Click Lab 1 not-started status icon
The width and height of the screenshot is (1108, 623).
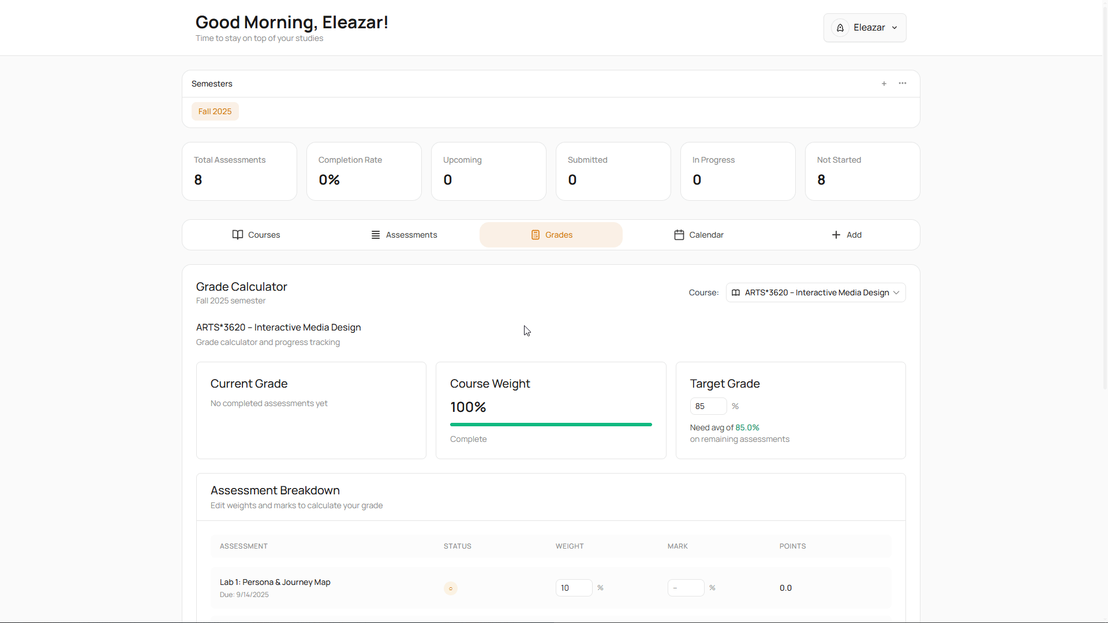pyautogui.click(x=451, y=588)
